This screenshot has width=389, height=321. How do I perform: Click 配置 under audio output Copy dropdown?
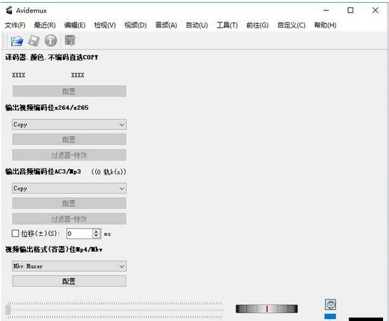pyautogui.click(x=69, y=203)
